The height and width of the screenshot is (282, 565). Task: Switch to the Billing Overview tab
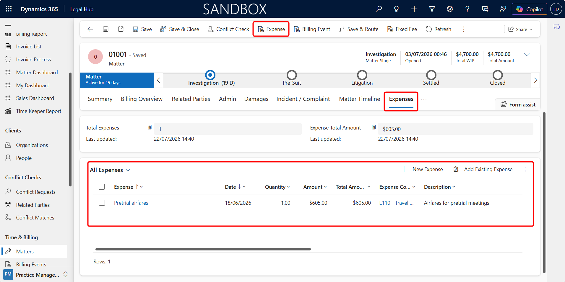click(x=142, y=99)
